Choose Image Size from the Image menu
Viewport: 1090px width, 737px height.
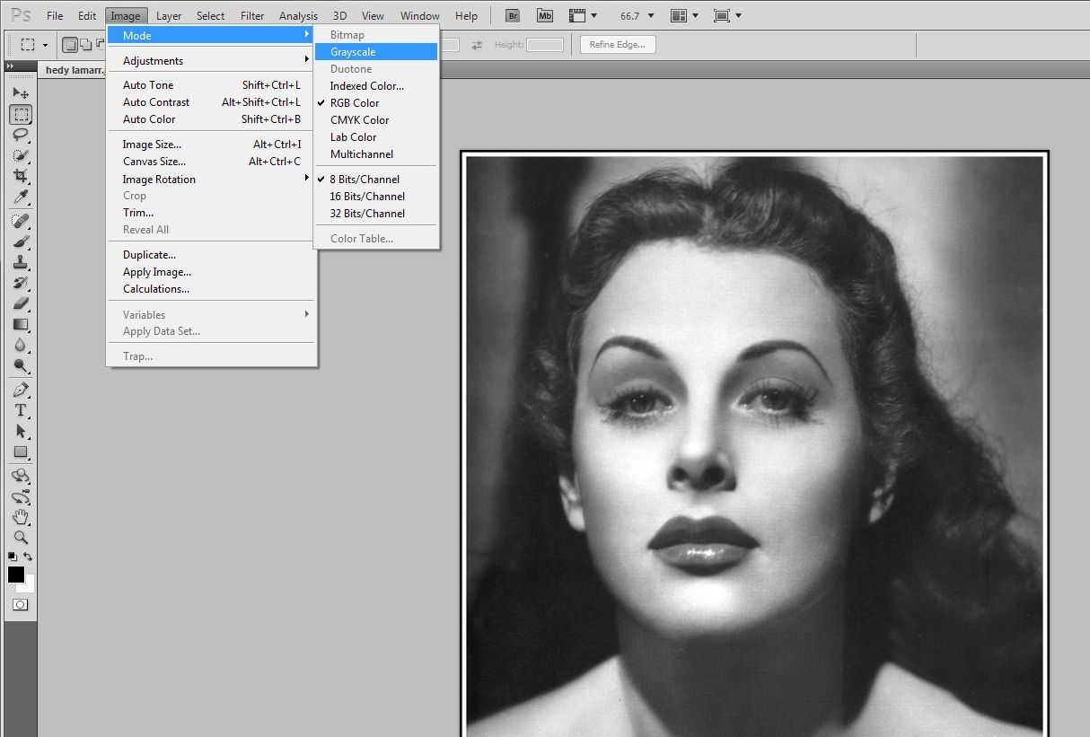coord(152,145)
